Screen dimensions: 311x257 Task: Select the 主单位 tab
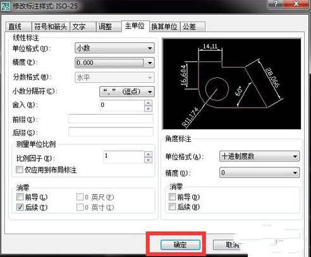(x=135, y=26)
